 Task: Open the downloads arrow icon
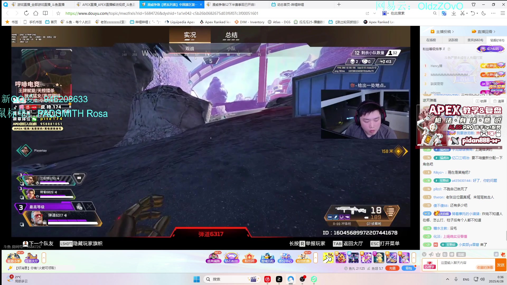tap(454, 13)
